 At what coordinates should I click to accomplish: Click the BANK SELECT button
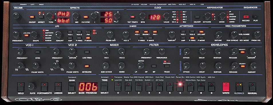(x=72, y=87)
